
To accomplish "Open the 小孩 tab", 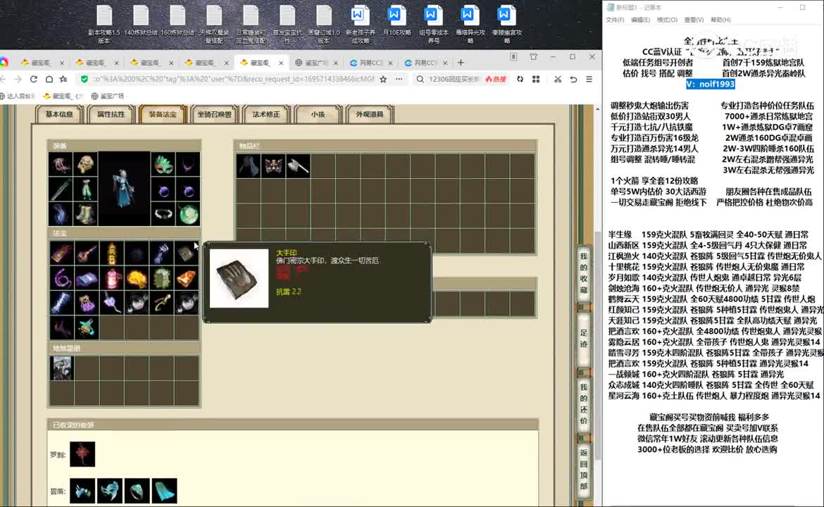I will (318, 114).
